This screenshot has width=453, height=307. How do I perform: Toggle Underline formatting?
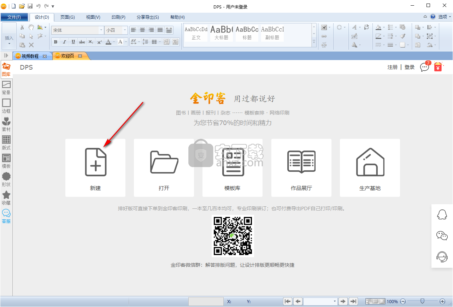(73, 42)
